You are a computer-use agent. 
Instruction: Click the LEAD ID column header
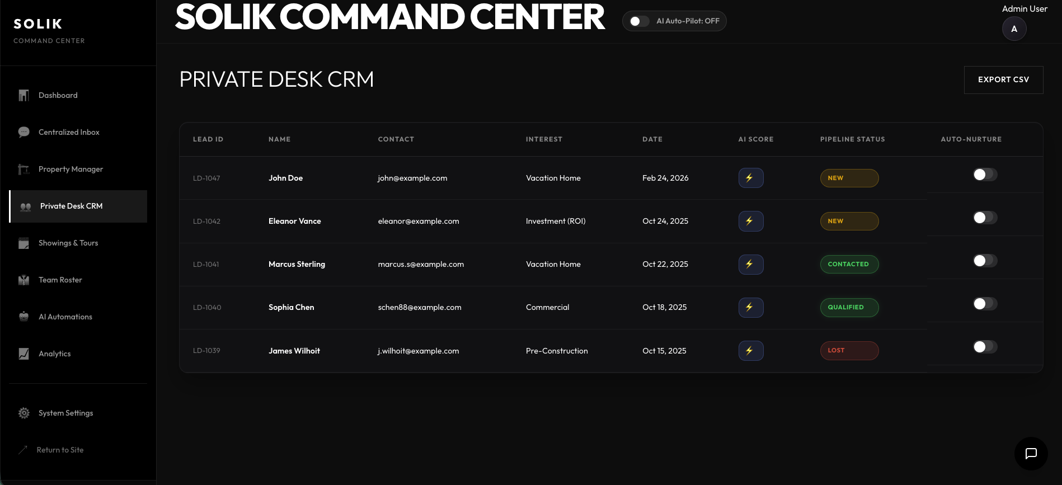pyautogui.click(x=208, y=139)
